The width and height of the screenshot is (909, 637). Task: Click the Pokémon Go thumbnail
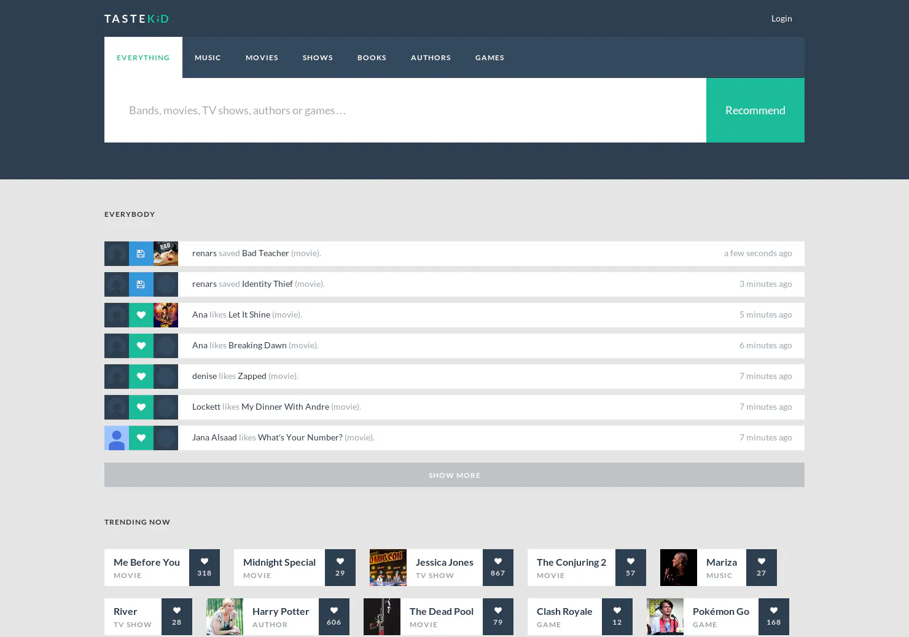[x=665, y=617]
